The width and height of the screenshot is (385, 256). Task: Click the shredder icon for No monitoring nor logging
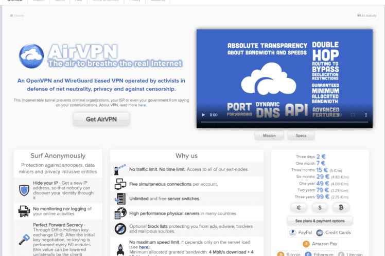[24, 211]
